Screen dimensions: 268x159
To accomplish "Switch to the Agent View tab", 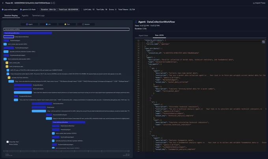I will pyautogui.click(x=143, y=36).
